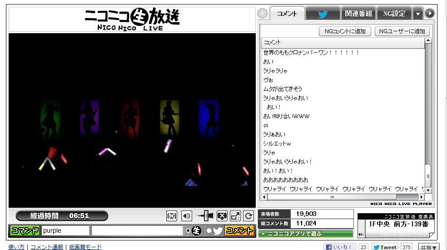Click the NGユーザーに追加 button

tap(402, 31)
